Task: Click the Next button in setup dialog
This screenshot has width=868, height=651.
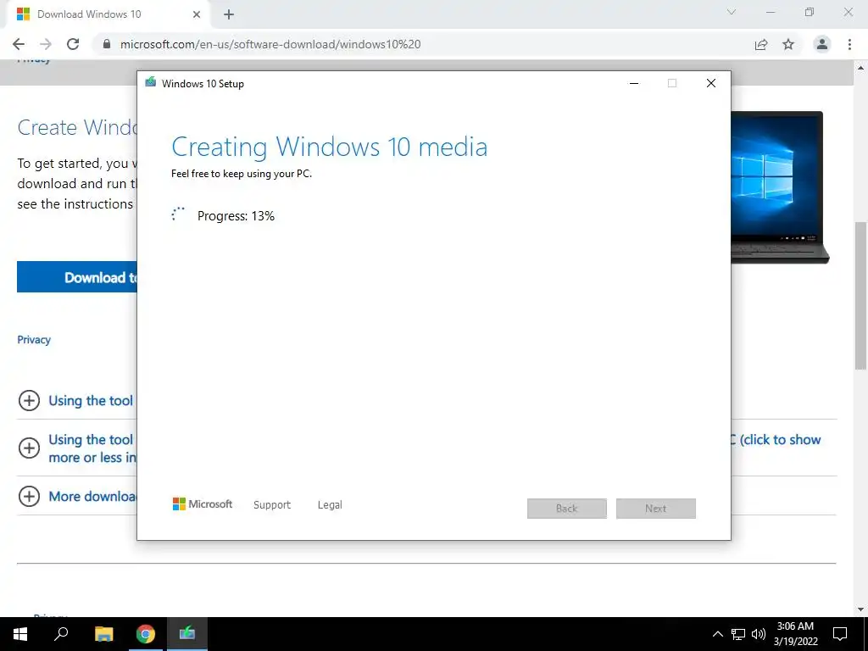Action: click(x=656, y=509)
